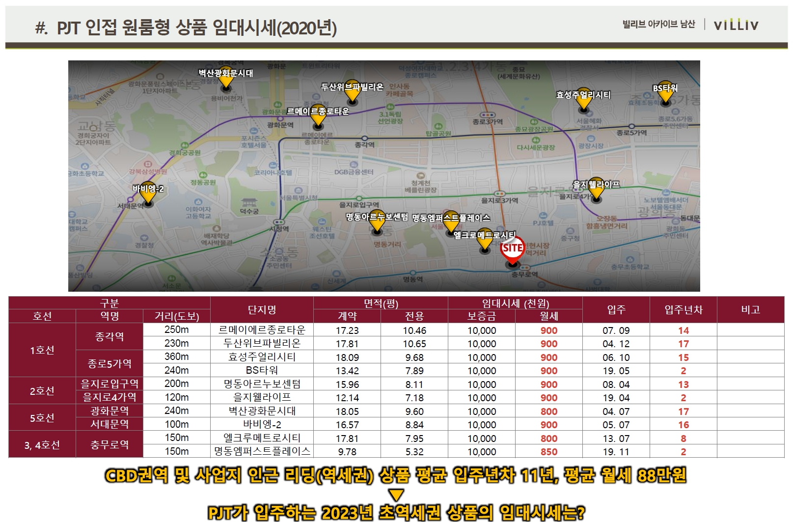
Task: Click 두산위브파빌리온 in the table
Action: point(262,343)
